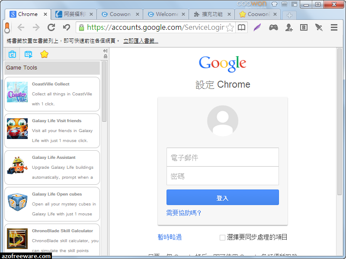Open the sidebar screen recorder icon
Viewport: 346px width, 259px height.
28,54
